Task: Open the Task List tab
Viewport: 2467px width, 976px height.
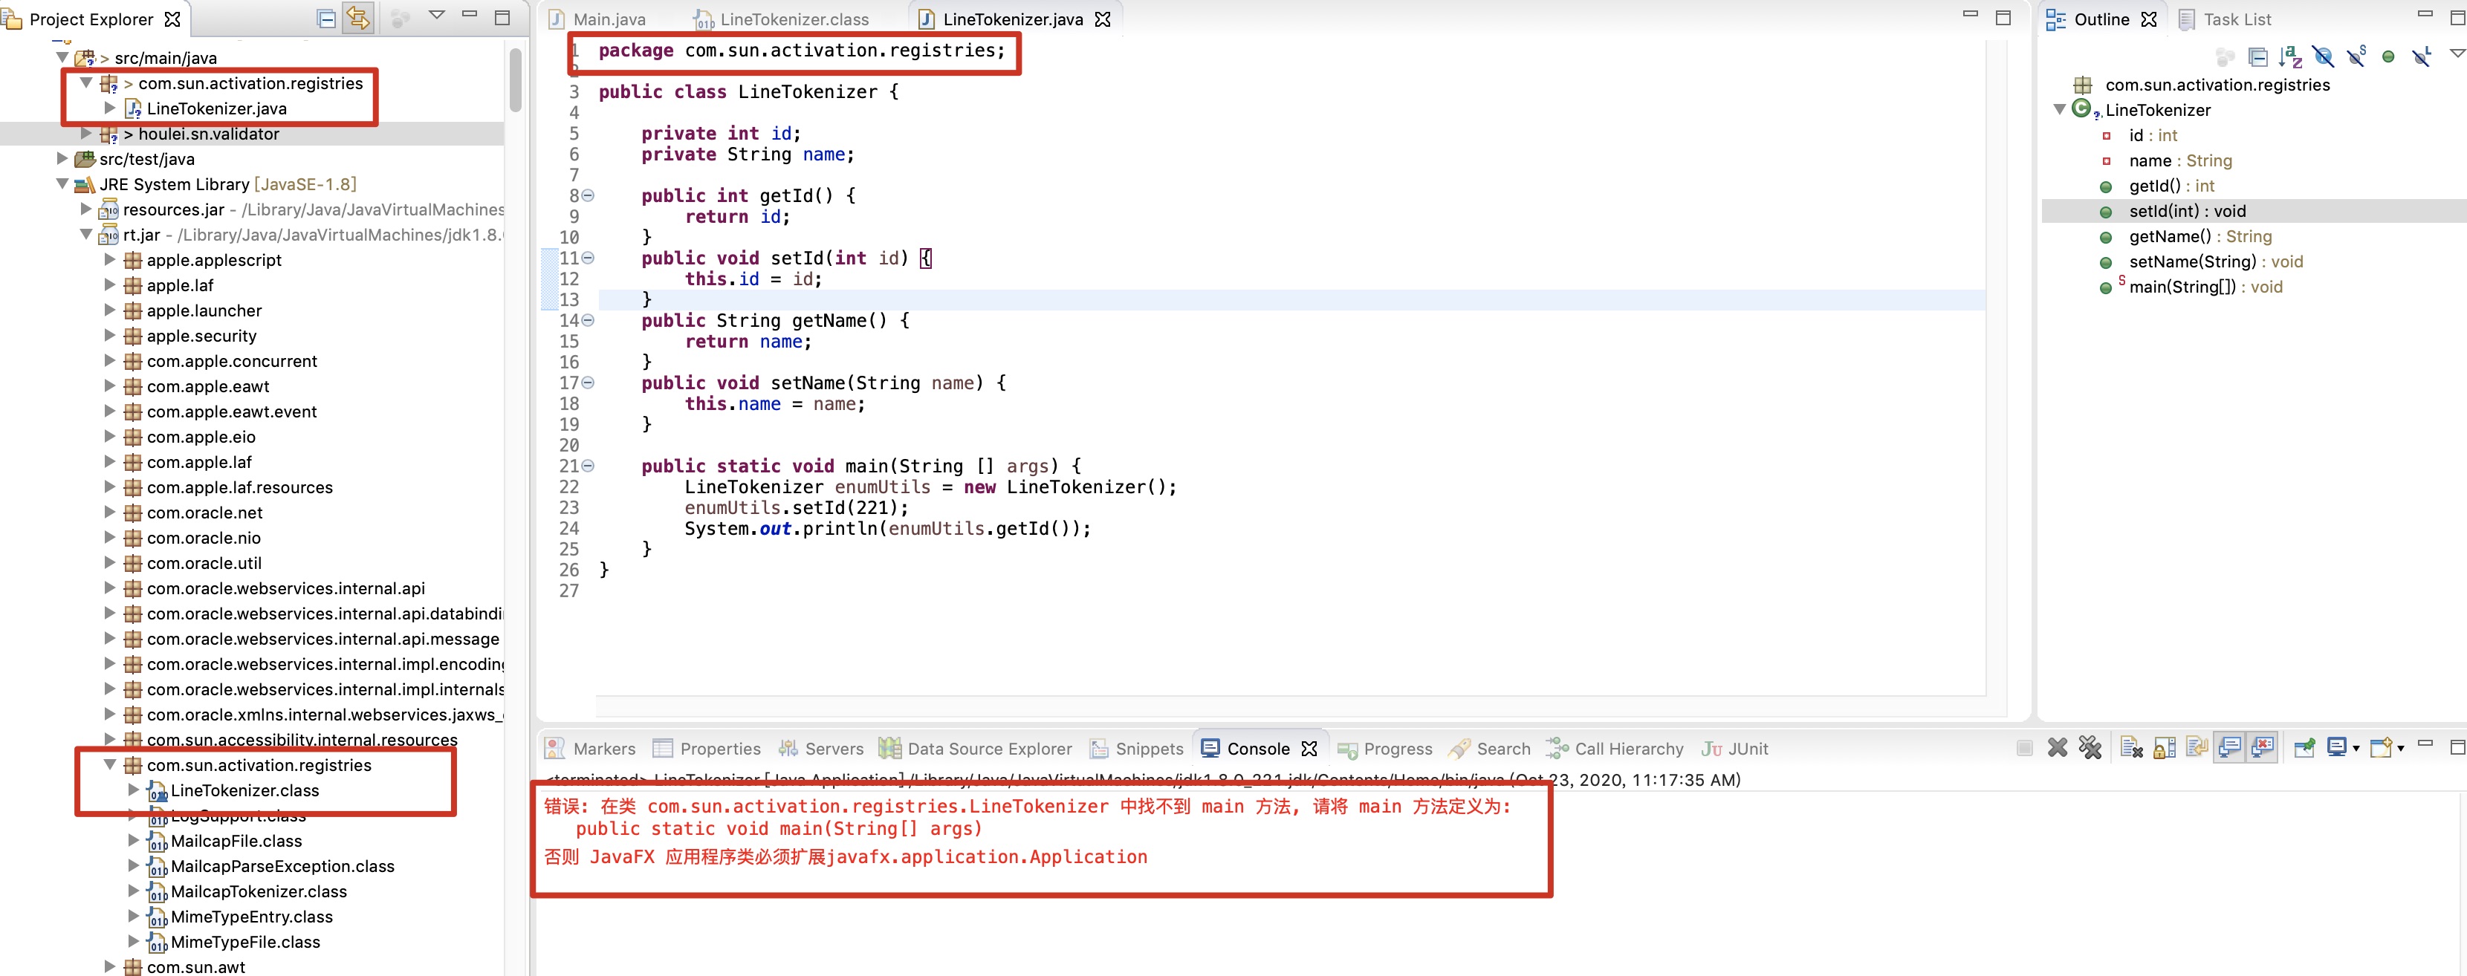Action: point(2224,19)
